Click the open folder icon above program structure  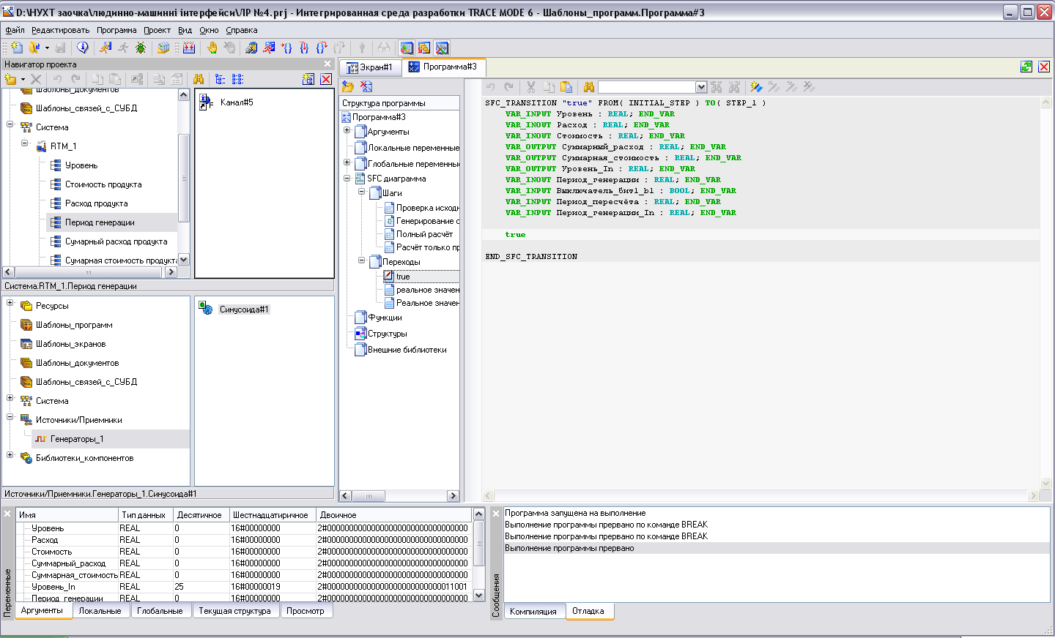(x=348, y=86)
